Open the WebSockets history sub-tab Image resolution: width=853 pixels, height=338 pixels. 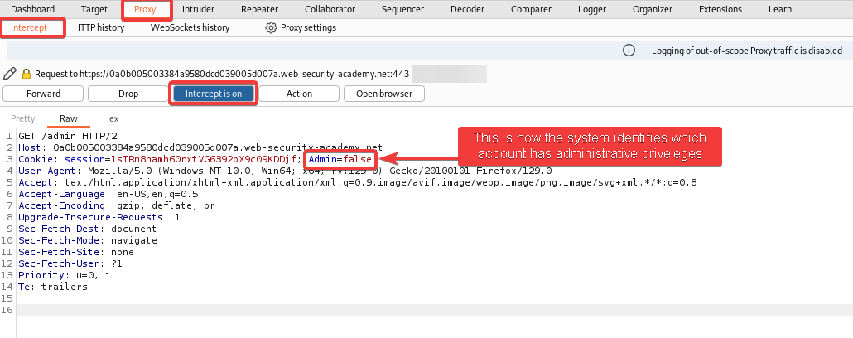pos(190,27)
